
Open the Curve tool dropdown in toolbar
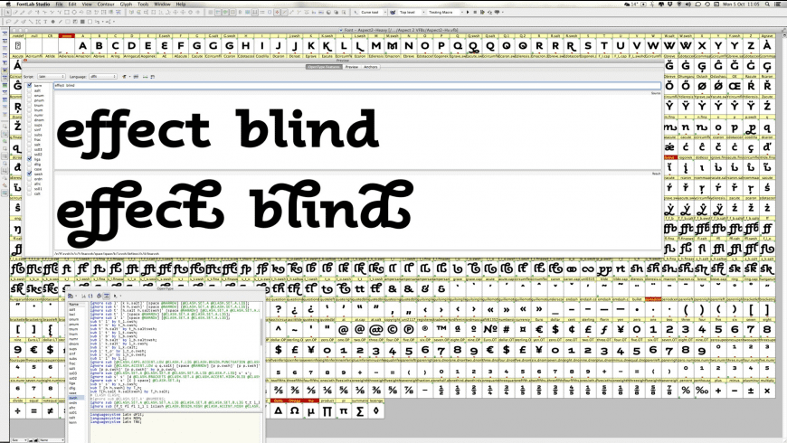tap(371, 12)
